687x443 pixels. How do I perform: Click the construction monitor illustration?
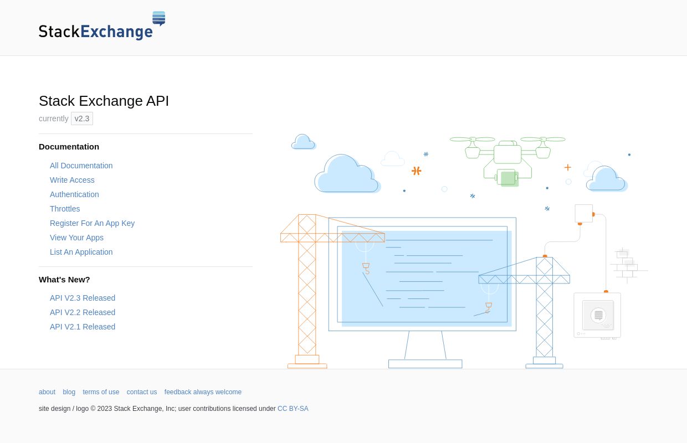point(464,251)
